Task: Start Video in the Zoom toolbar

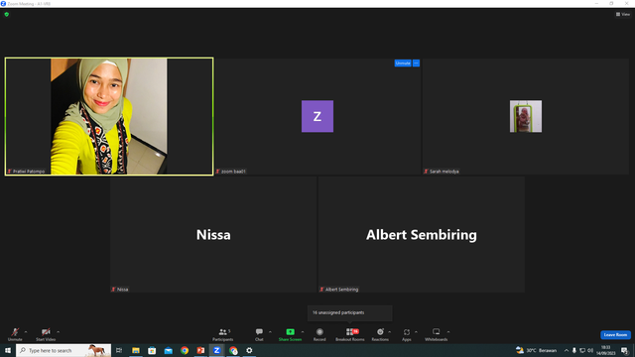Action: tap(46, 334)
